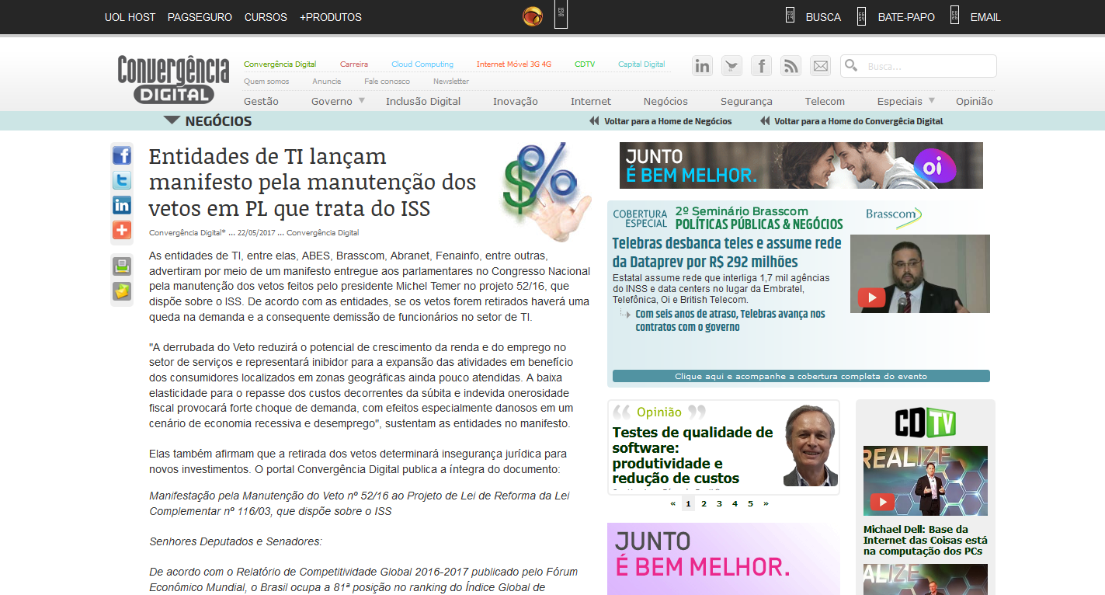Open 'Testes de qualidade de software' opinion
Image resolution: width=1105 pixels, height=595 pixels.
pyautogui.click(x=693, y=455)
